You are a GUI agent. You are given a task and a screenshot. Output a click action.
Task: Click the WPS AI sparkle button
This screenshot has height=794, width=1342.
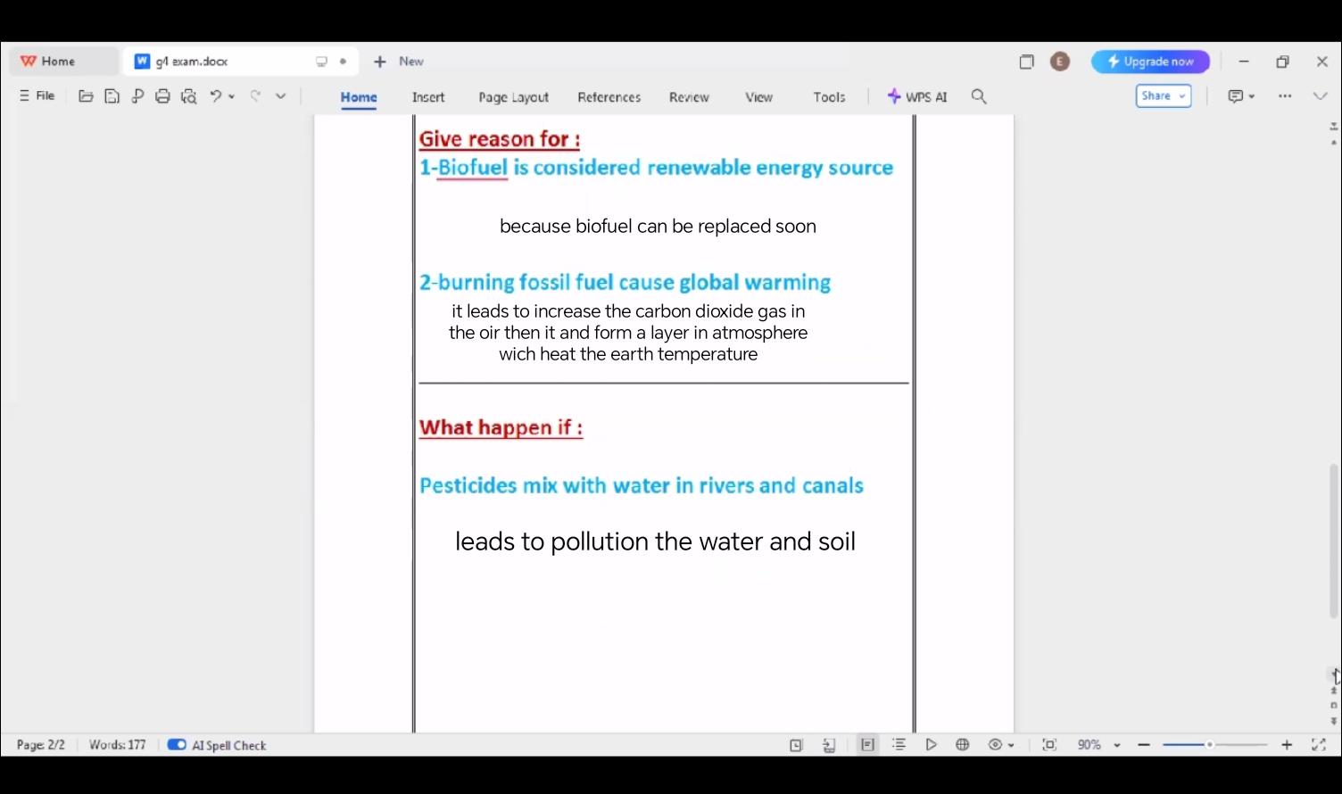[917, 96]
